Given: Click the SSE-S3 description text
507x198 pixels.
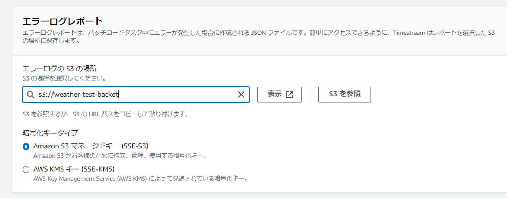Looking at the screenshot, I should point(120,155).
